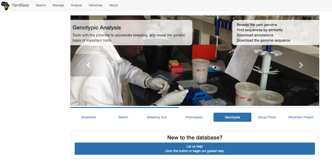
Task: Show the AfricaYam Project slide
Action: [x=301, y=117]
